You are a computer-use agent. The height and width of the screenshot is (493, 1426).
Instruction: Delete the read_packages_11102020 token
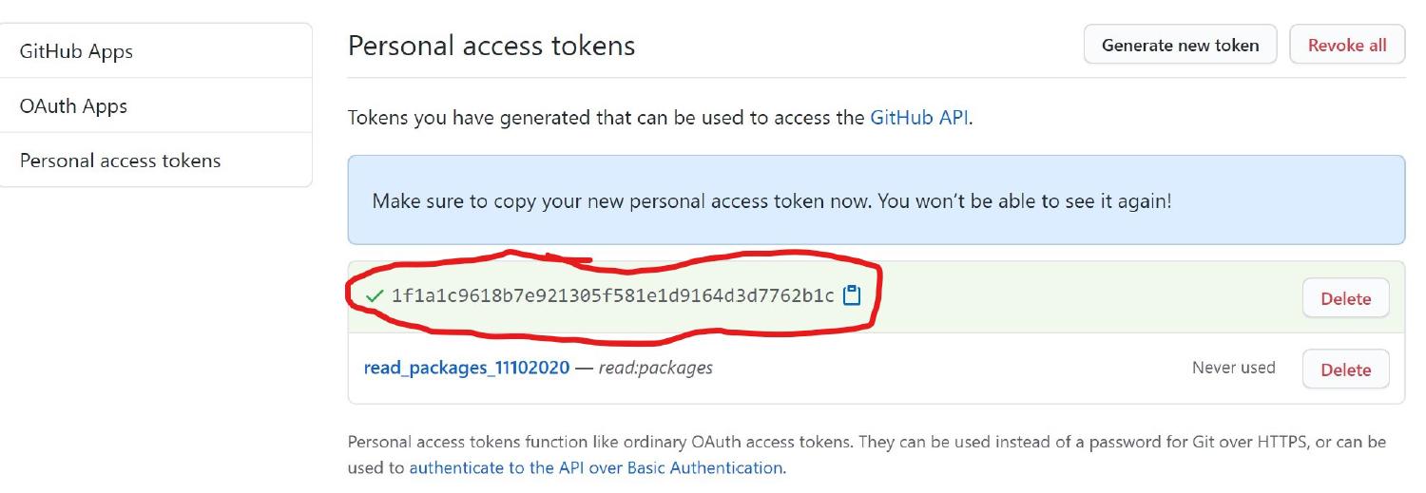point(1345,370)
